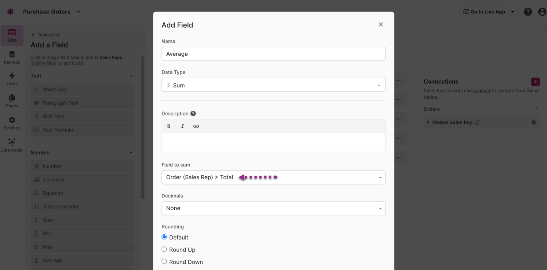Image resolution: width=547 pixels, height=270 pixels.
Task: Click the Description help question mark icon
Action: [x=193, y=114]
